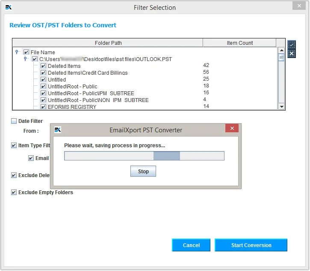The width and height of the screenshot is (310, 271).
Task: Click the folder list scroll down arrow
Action: click(x=281, y=107)
